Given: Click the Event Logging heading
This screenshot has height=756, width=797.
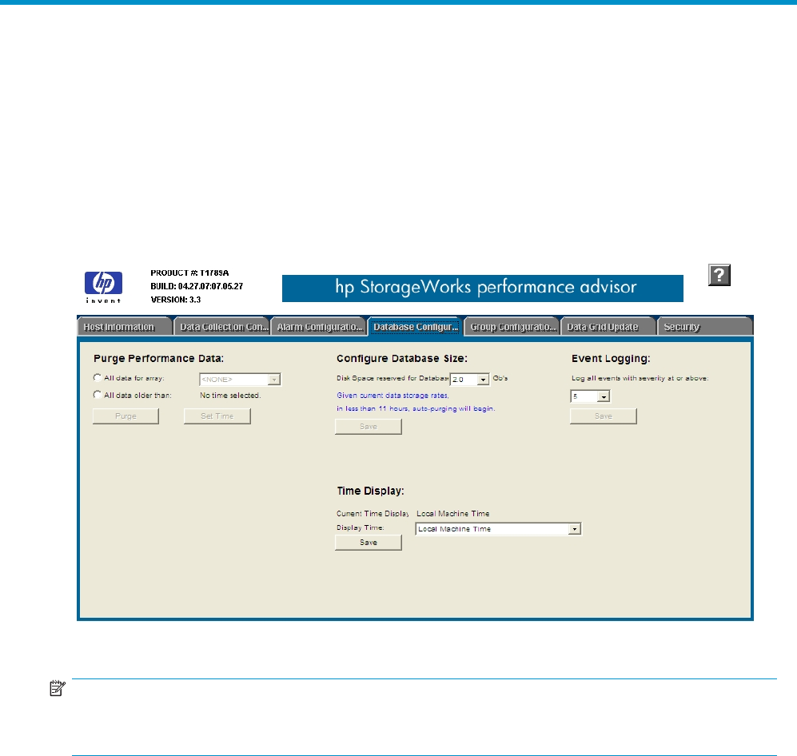Looking at the screenshot, I should 611,359.
